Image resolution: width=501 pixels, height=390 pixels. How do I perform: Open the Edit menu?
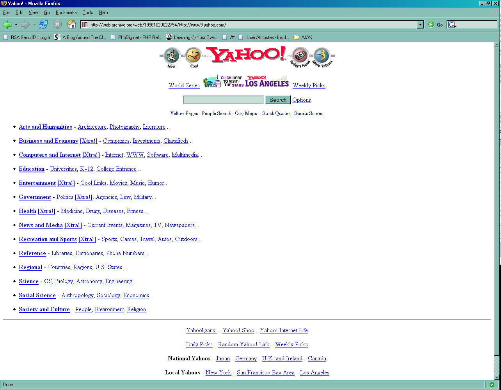(19, 12)
